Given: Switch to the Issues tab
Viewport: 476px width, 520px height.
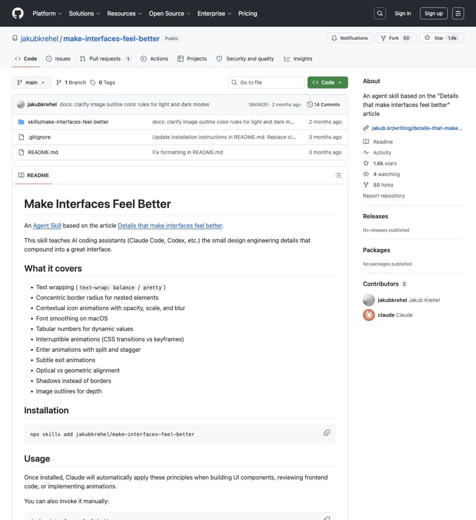Looking at the screenshot, I should [x=58, y=59].
